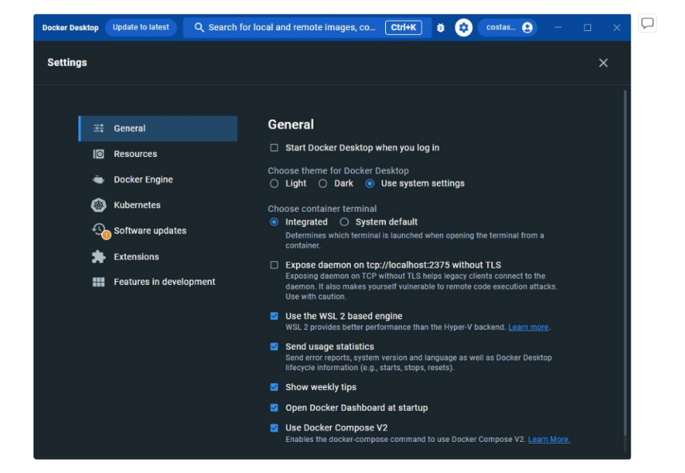Uncheck Send usage statistics
Image resolution: width=685 pixels, height=473 pixels.
(x=274, y=346)
